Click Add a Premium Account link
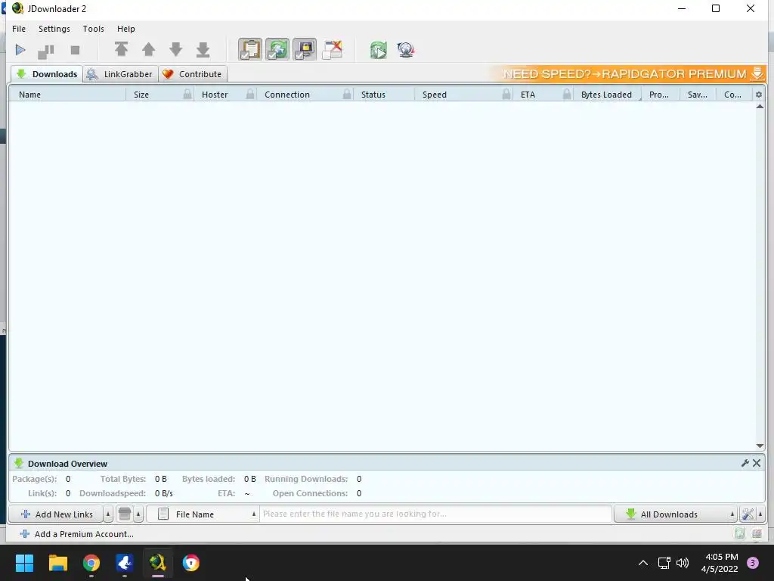Screen dimensions: 774x581 tap(76, 534)
